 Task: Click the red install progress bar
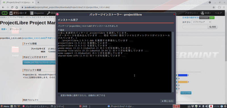[x=116, y=23]
